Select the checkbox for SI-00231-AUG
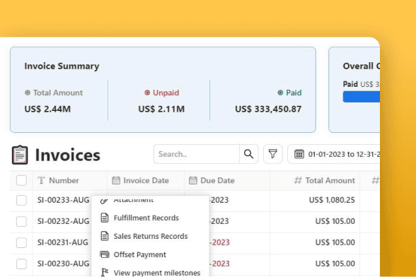Image resolution: width=416 pixels, height=277 pixels. coord(21,242)
